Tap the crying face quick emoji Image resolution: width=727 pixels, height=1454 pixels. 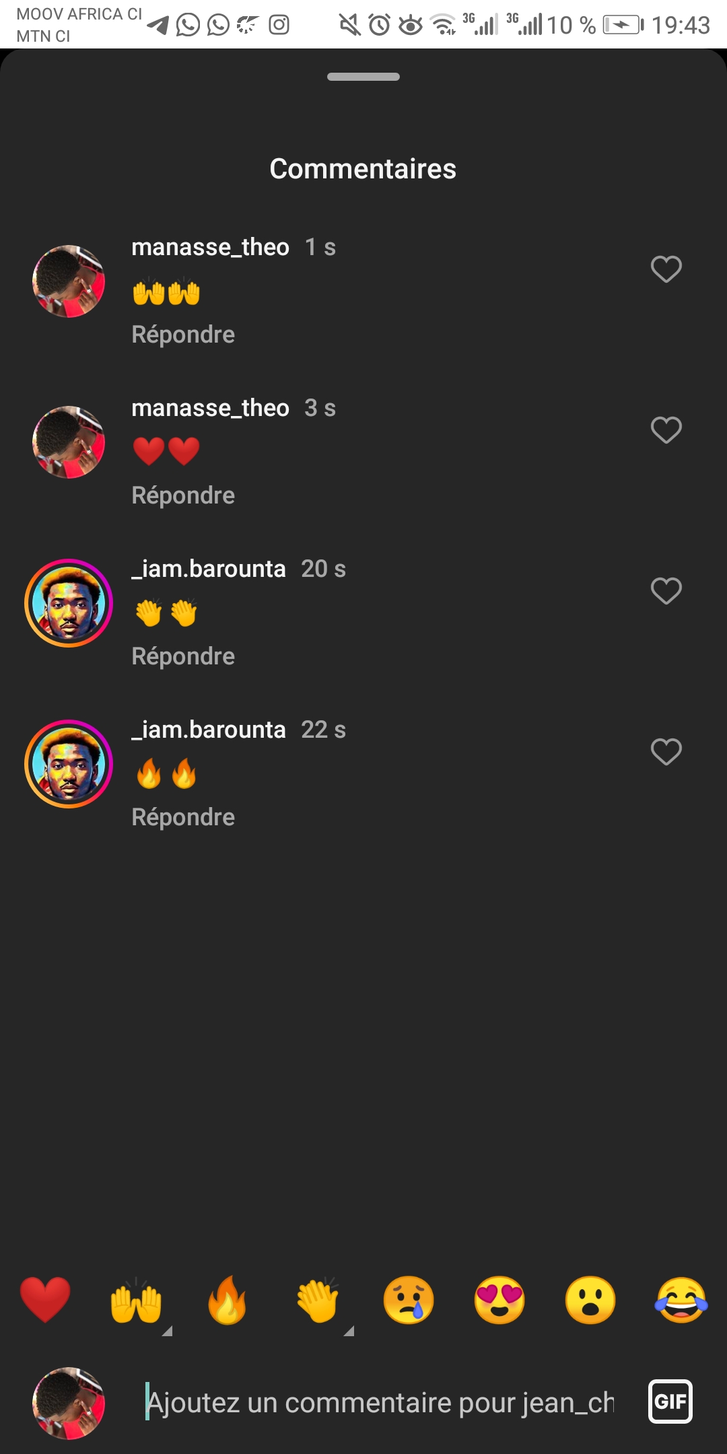(409, 1300)
